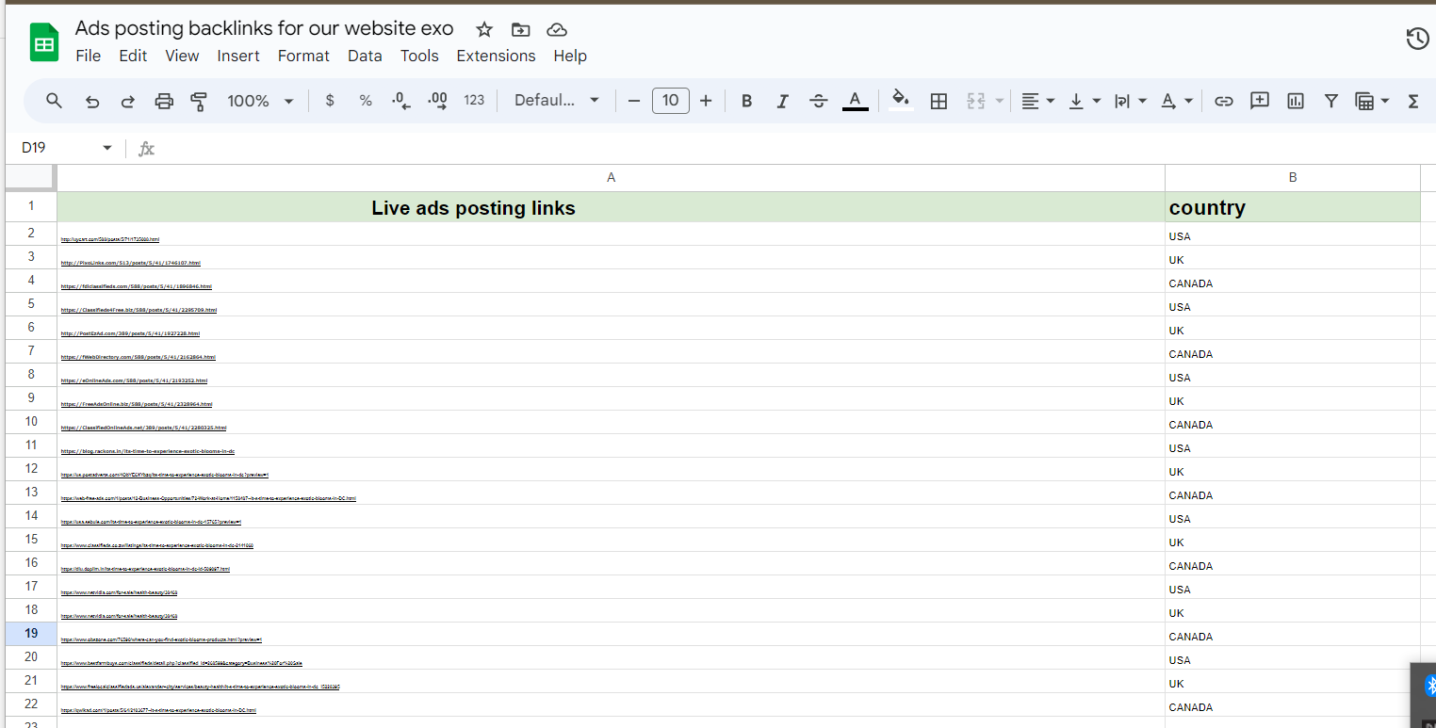Open the fill color paint bucket
Viewport: 1436px width, 728px height.
click(x=901, y=101)
